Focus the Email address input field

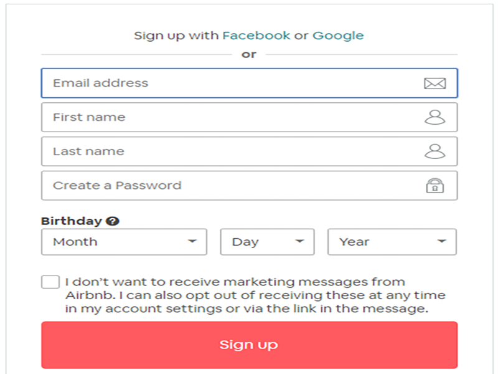click(x=230, y=84)
